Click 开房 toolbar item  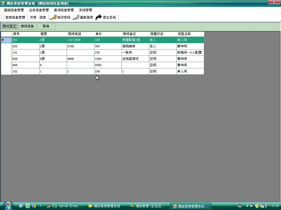tap(33, 17)
